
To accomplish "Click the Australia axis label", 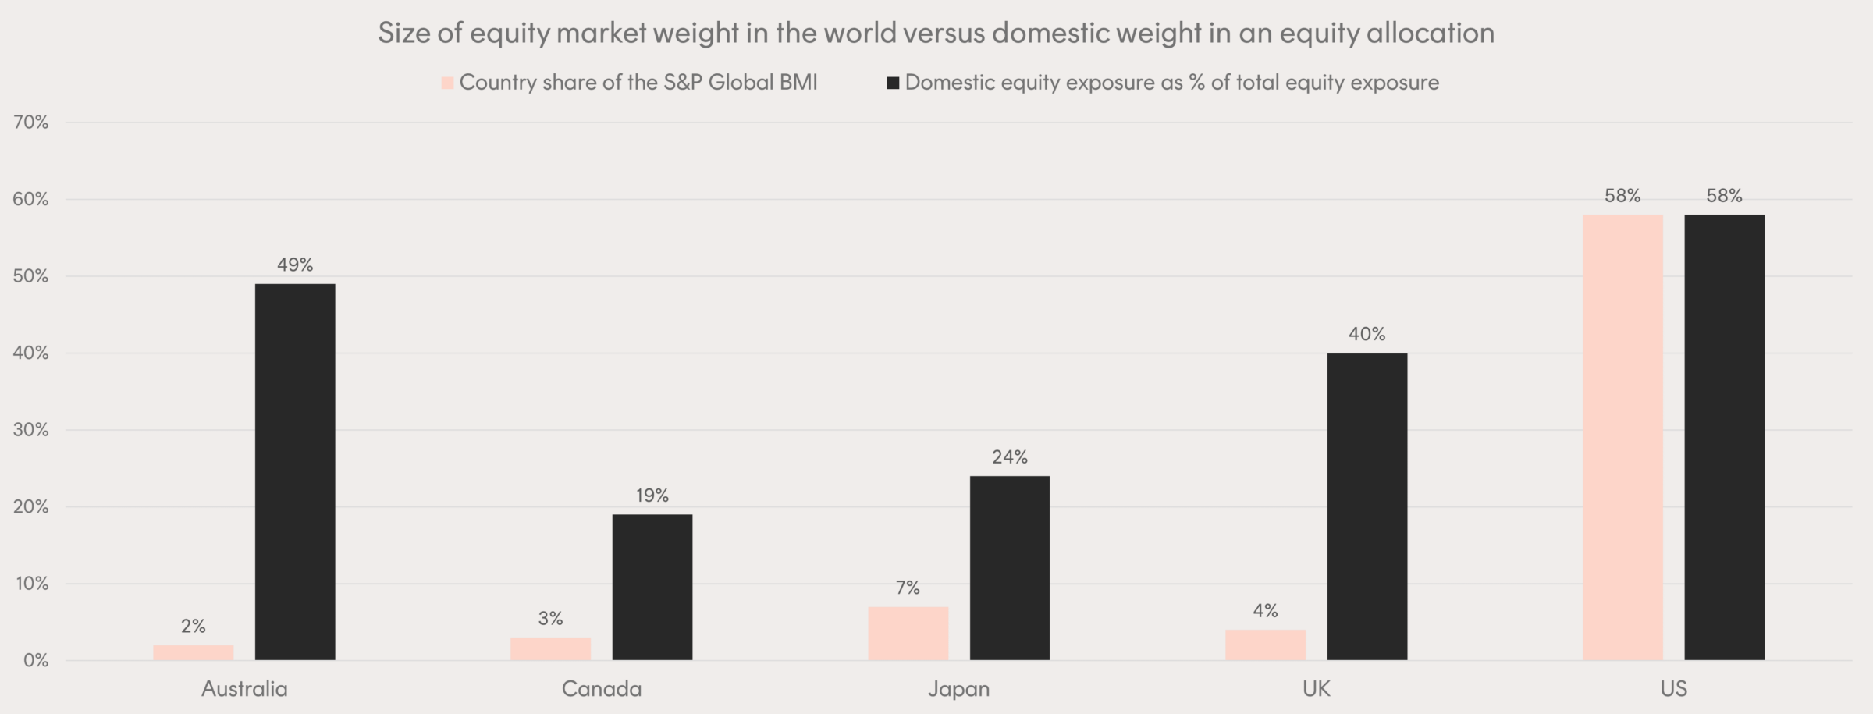I will click(244, 689).
